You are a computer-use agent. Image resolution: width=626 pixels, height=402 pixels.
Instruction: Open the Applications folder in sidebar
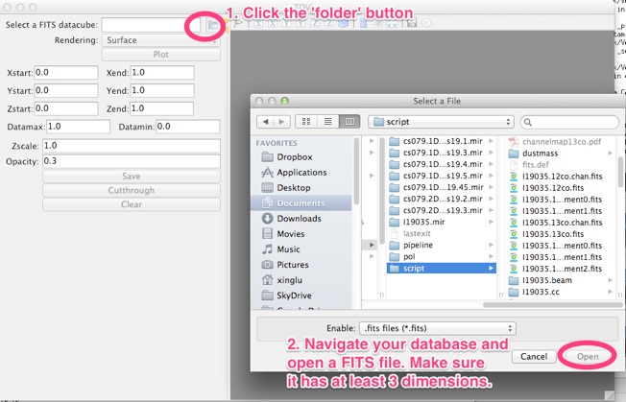click(x=301, y=173)
